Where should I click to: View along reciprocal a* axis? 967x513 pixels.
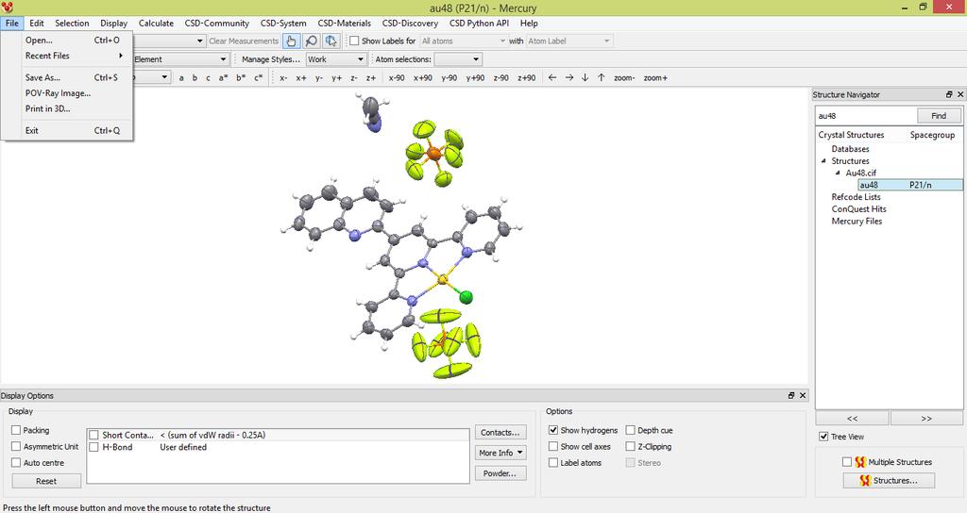[223, 77]
